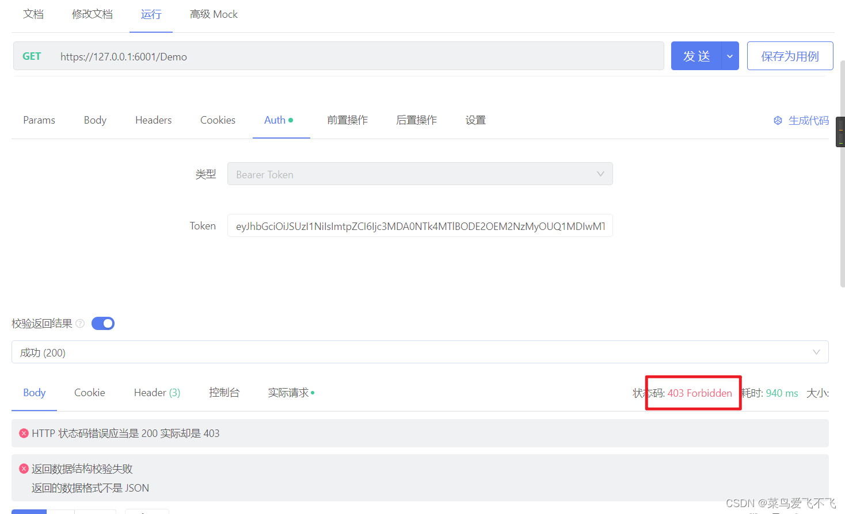Click inside the Token input field
Viewport: 845px width, 514px height.
click(x=420, y=225)
